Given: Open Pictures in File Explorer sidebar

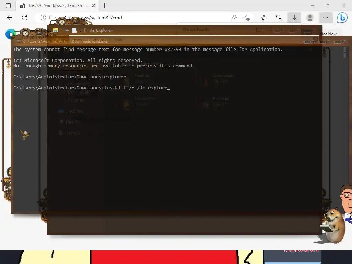Looking at the screenshot, I should click(76, 100).
